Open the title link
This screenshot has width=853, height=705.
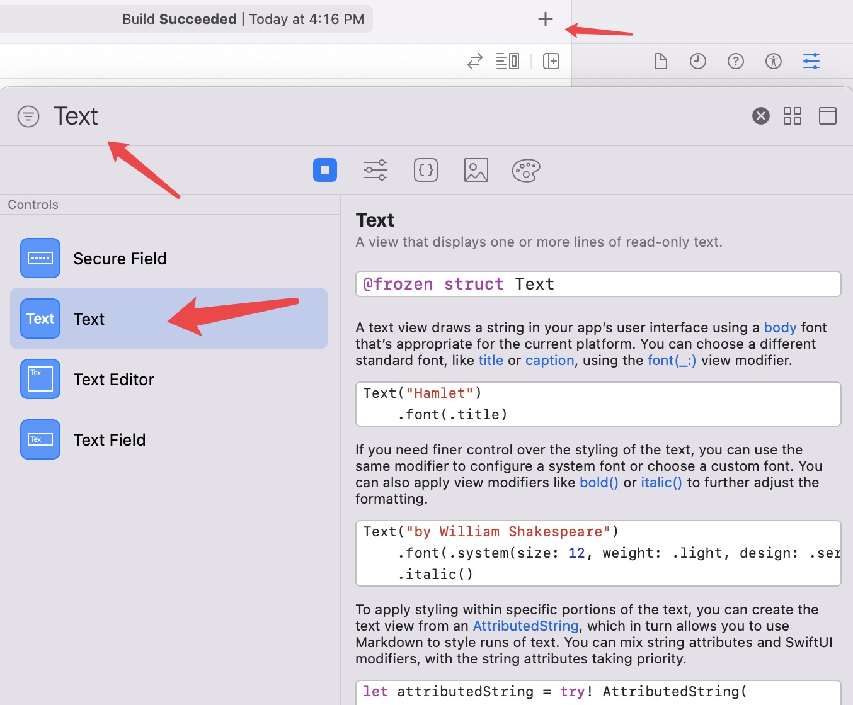[491, 360]
